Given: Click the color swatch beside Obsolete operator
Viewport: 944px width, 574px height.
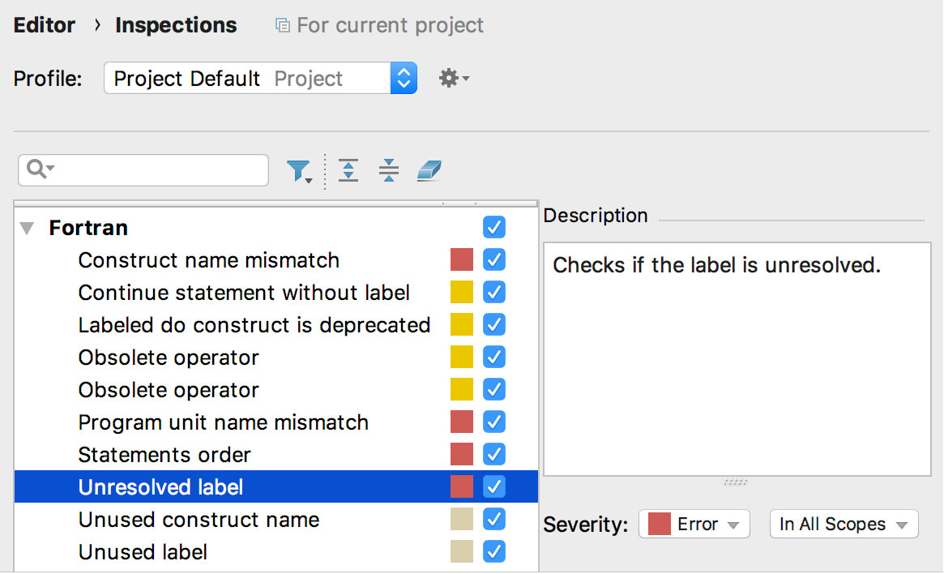Looking at the screenshot, I should pyautogui.click(x=462, y=357).
